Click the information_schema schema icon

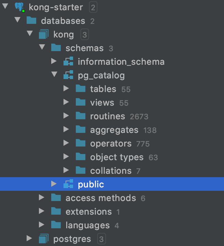[x=68, y=61]
